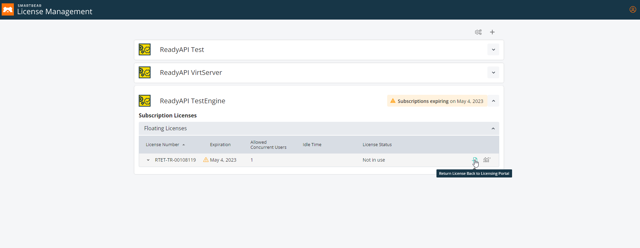
Task: Click the Subscription Licenses label
Action: pyautogui.click(x=167, y=115)
